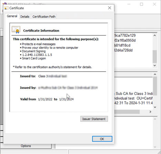Click the 'Certificate Information' heading
161x154 pixels.
tap(41, 31)
